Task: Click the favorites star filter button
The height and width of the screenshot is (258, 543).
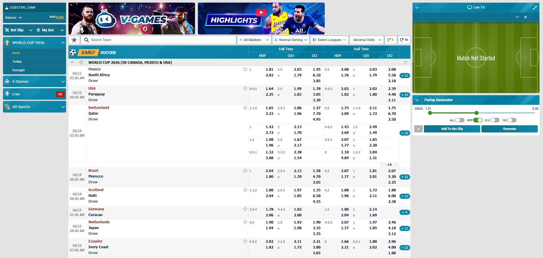Action: (x=74, y=40)
